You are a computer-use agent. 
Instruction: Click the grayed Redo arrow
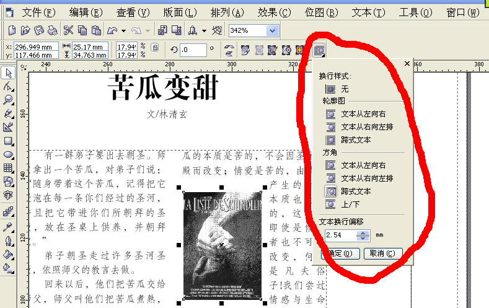click(136, 30)
